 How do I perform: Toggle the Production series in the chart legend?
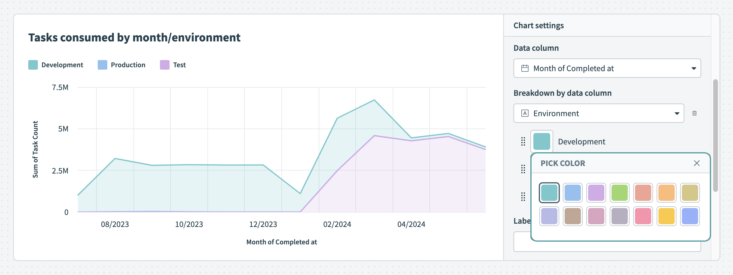[121, 65]
